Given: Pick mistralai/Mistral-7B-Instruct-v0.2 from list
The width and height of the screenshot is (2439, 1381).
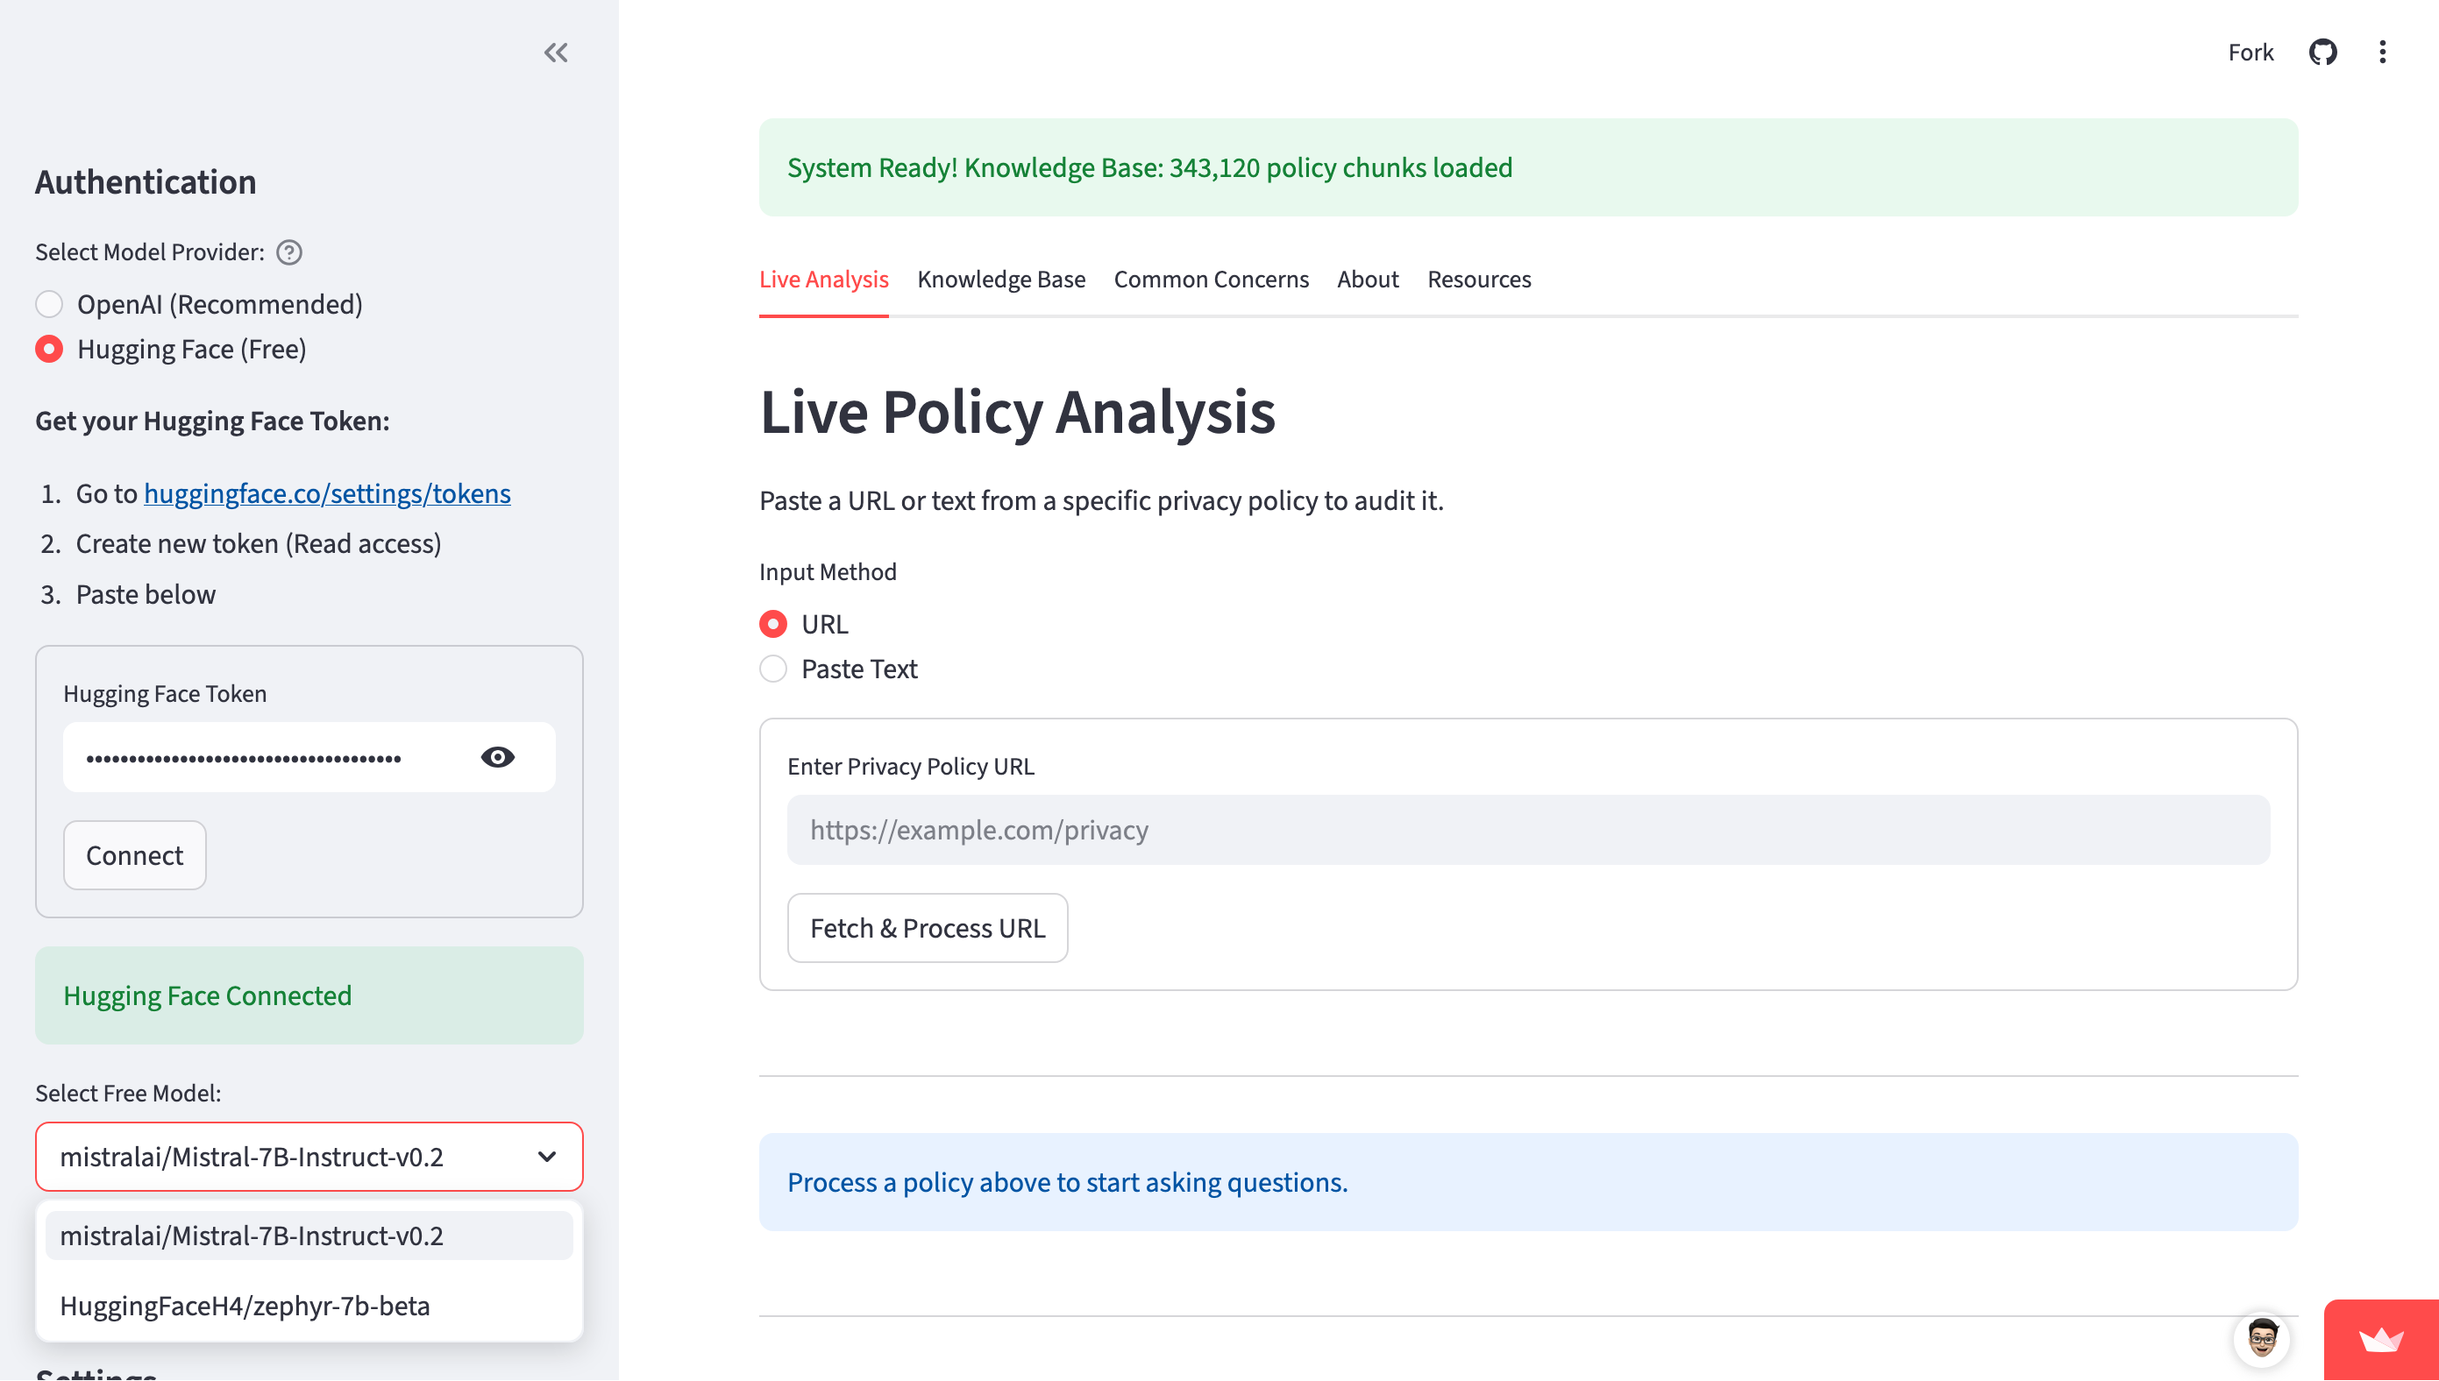Looking at the screenshot, I should tap(309, 1235).
